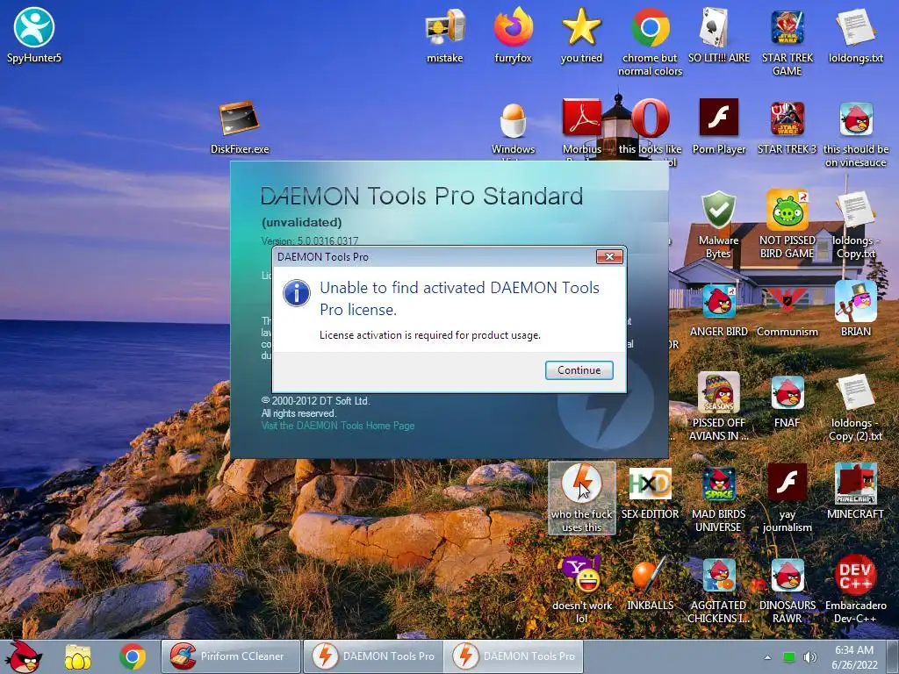Select the 'FNAF' Angry Birds icon
Viewport: 899px width, 674px height.
point(788,401)
